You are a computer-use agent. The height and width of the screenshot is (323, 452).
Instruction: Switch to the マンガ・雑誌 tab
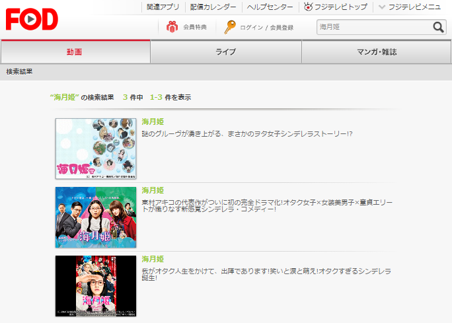pyautogui.click(x=376, y=52)
